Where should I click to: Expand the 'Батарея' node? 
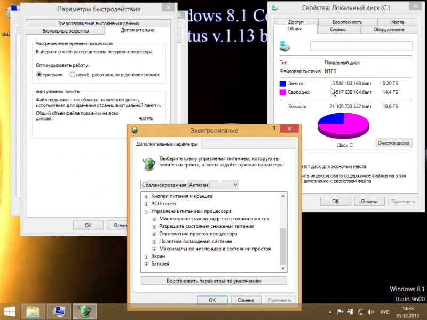146,264
